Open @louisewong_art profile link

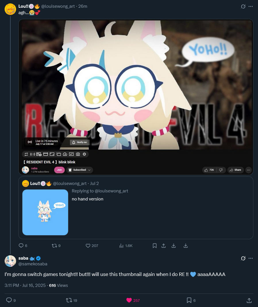[58, 6]
